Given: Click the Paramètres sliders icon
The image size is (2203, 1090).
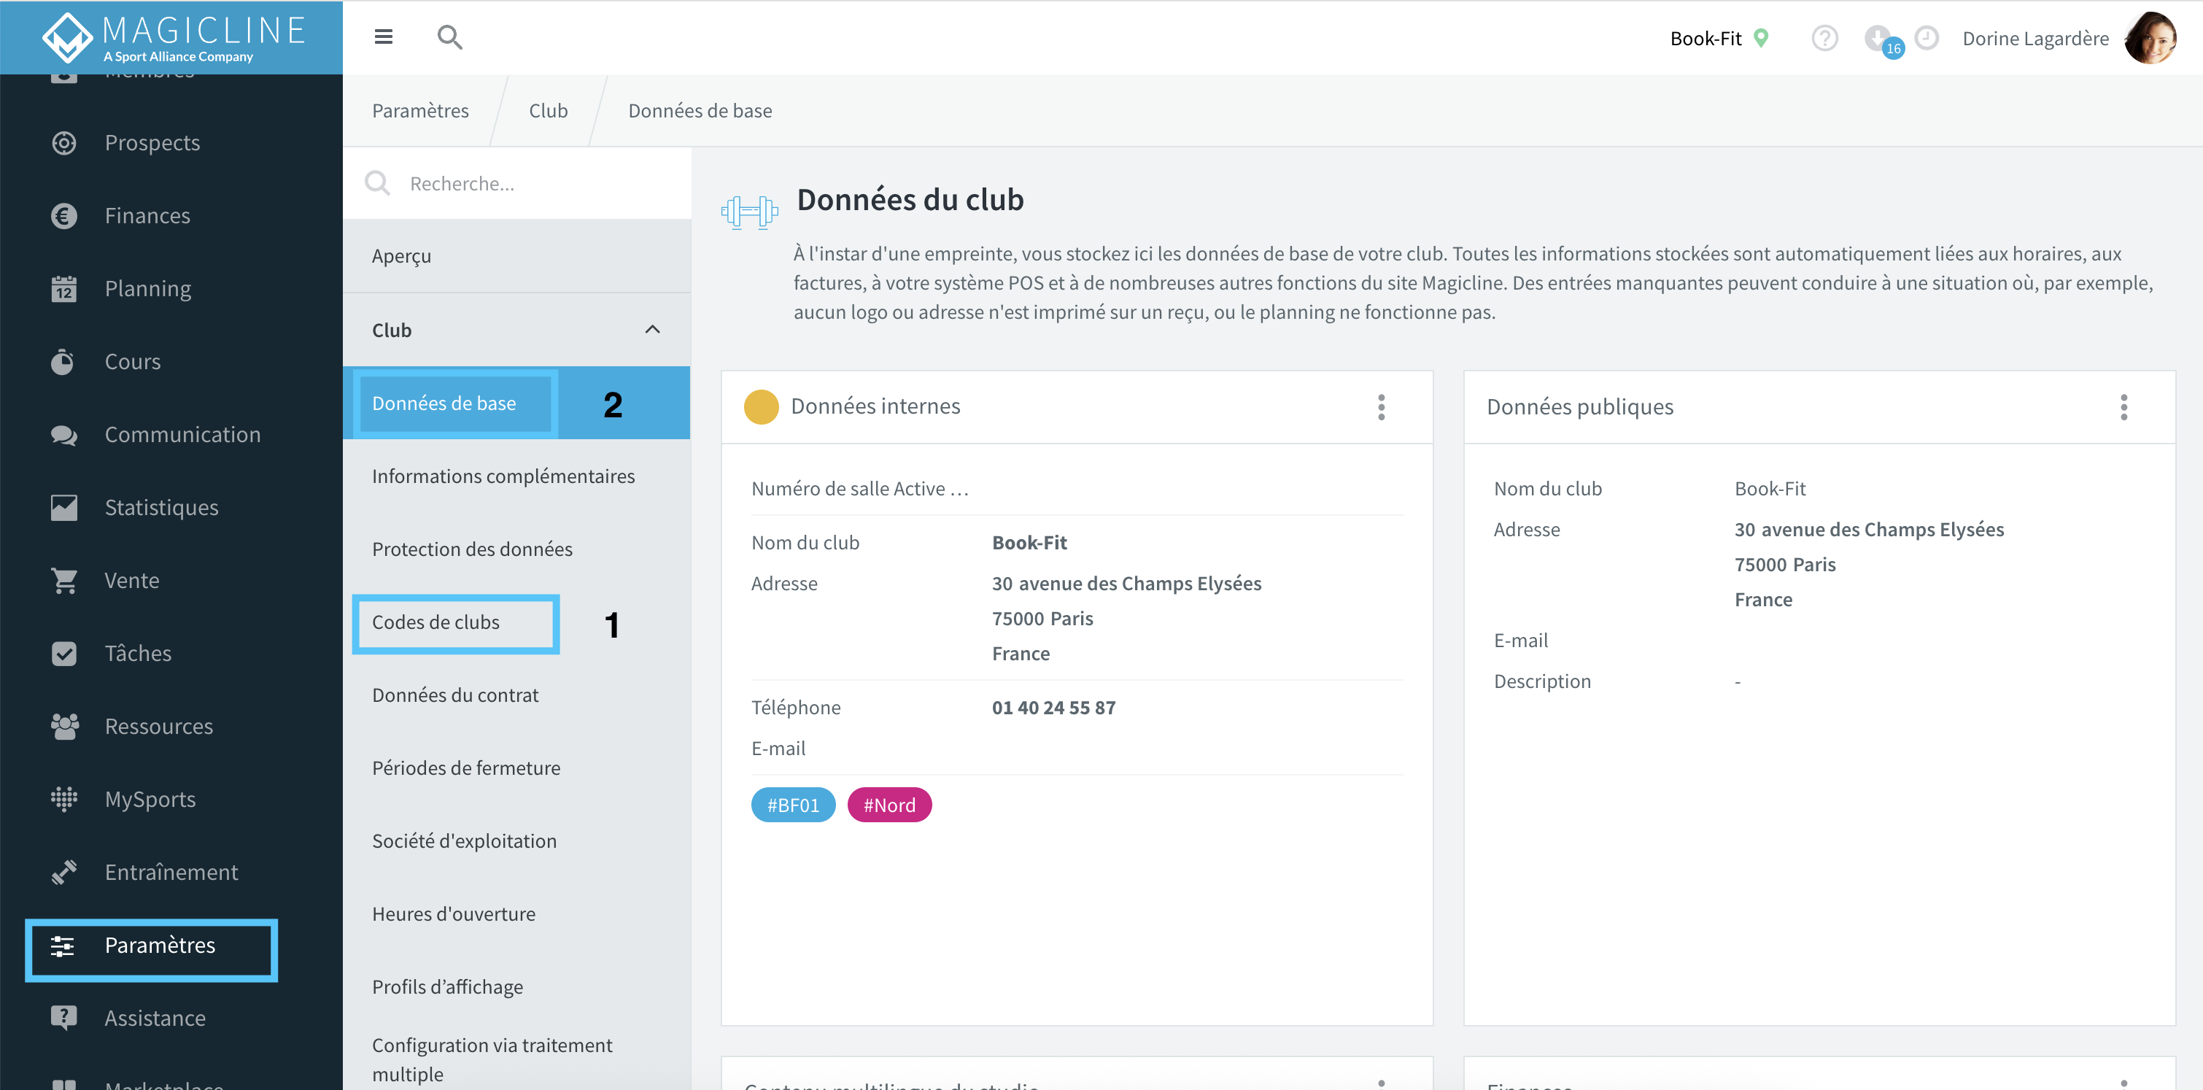Looking at the screenshot, I should click(x=63, y=946).
